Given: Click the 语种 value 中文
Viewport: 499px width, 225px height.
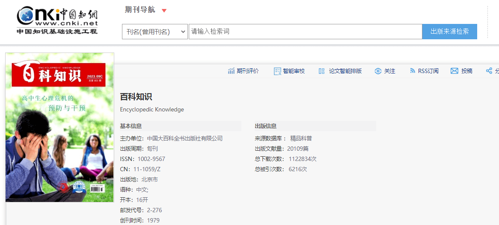Looking at the screenshot, I should click(x=142, y=190).
